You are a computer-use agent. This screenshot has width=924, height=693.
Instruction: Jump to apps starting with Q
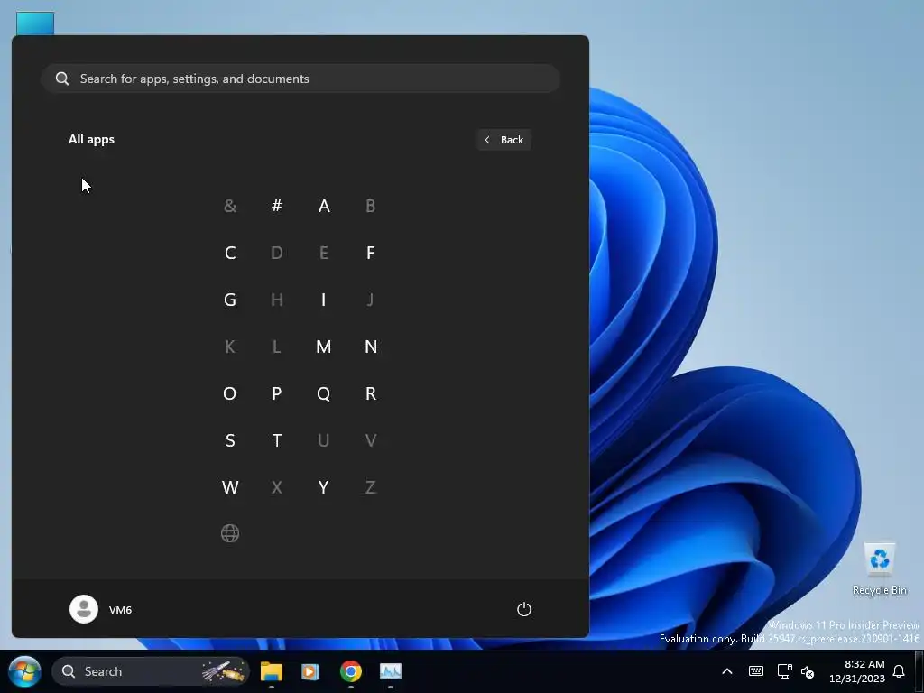[324, 393]
